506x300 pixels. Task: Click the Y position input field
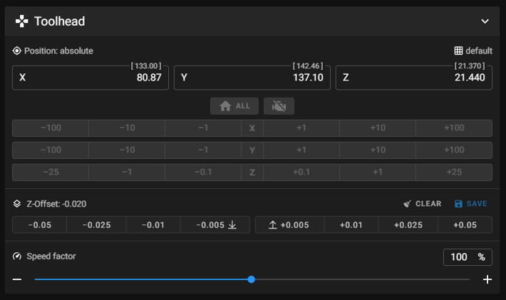(x=252, y=78)
